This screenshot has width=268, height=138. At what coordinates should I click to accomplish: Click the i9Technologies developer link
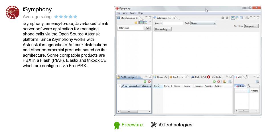click(x=175, y=125)
